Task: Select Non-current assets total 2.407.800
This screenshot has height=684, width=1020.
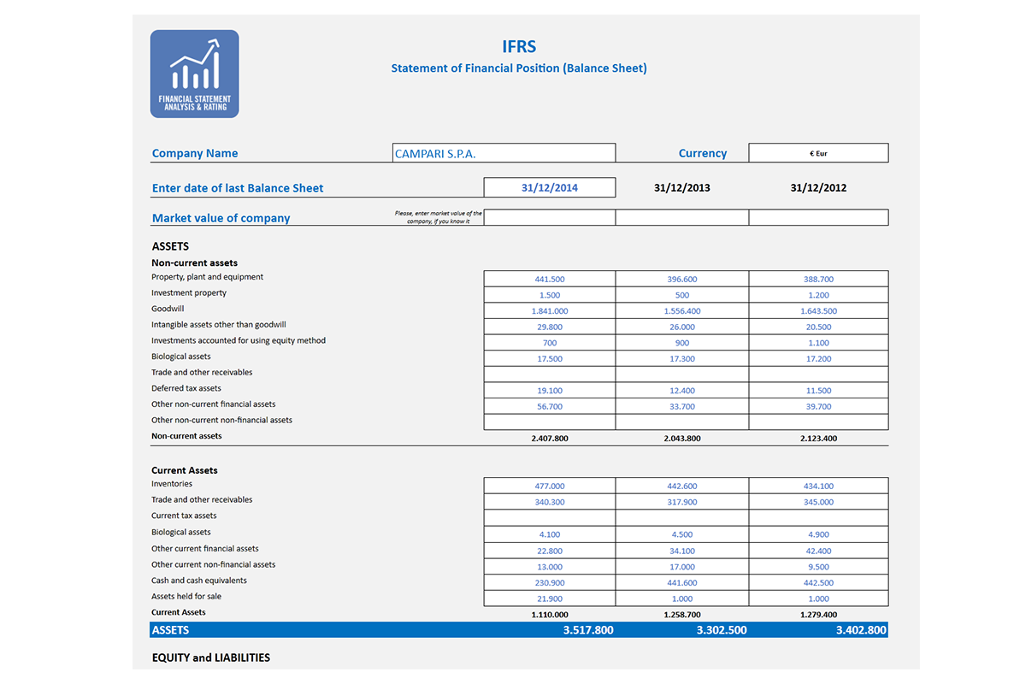Action: (550, 439)
